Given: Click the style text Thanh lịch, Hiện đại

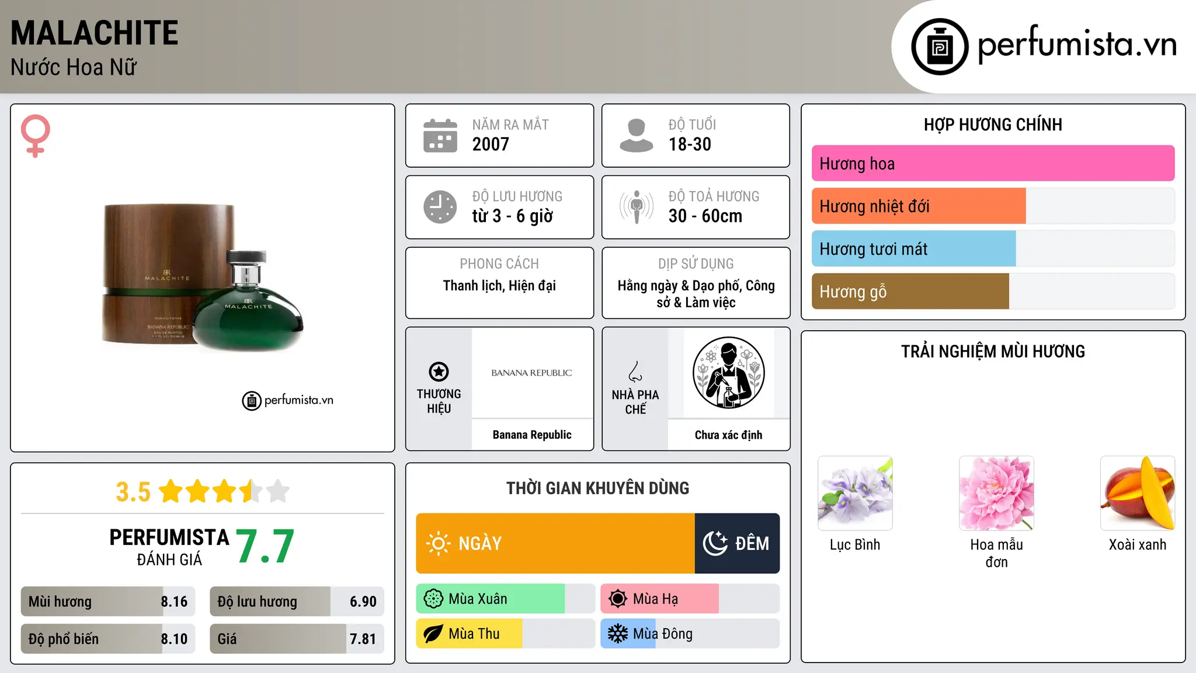Looking at the screenshot, I should click(499, 286).
